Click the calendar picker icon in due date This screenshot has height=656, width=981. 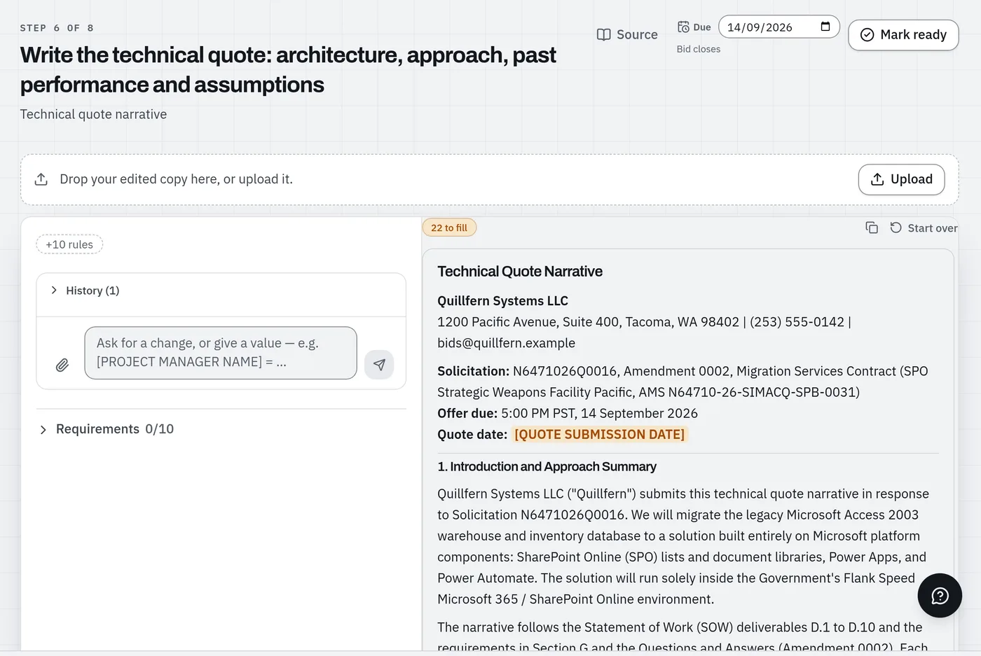coord(825,27)
